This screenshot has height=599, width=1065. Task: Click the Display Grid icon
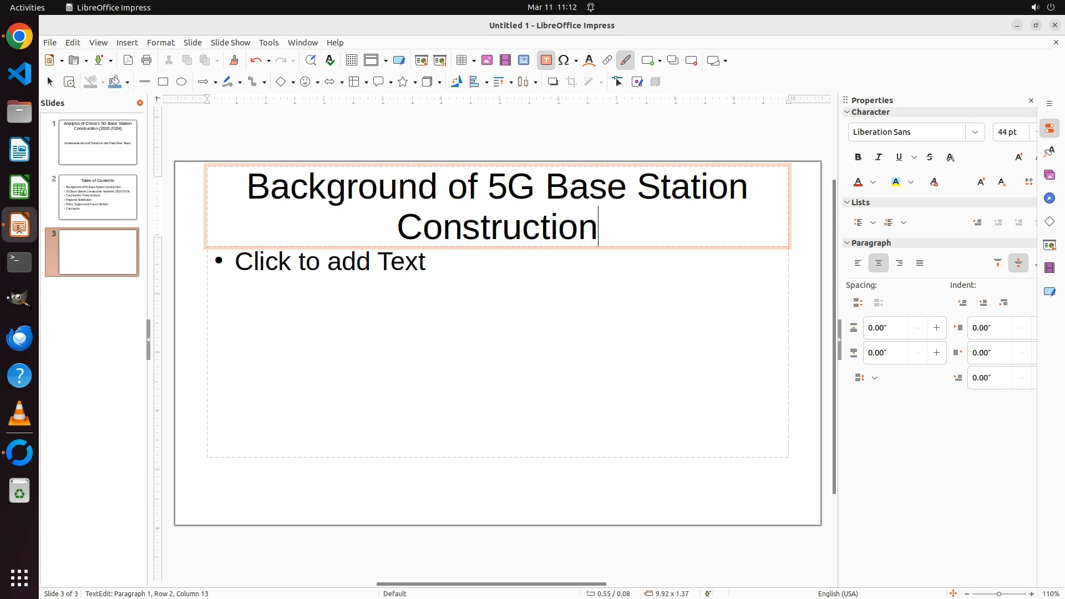(351, 60)
